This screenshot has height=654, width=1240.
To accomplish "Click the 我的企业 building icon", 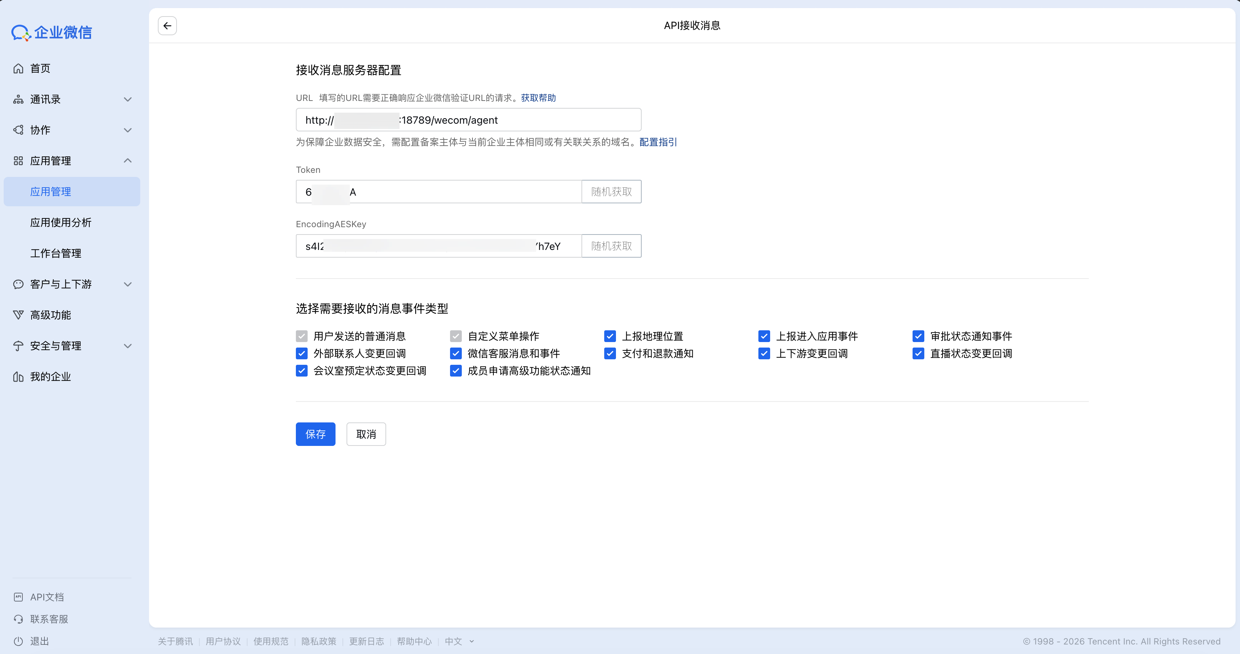I will tap(18, 376).
